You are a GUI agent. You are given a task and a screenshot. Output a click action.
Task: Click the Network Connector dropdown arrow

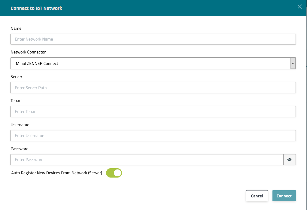click(x=293, y=63)
